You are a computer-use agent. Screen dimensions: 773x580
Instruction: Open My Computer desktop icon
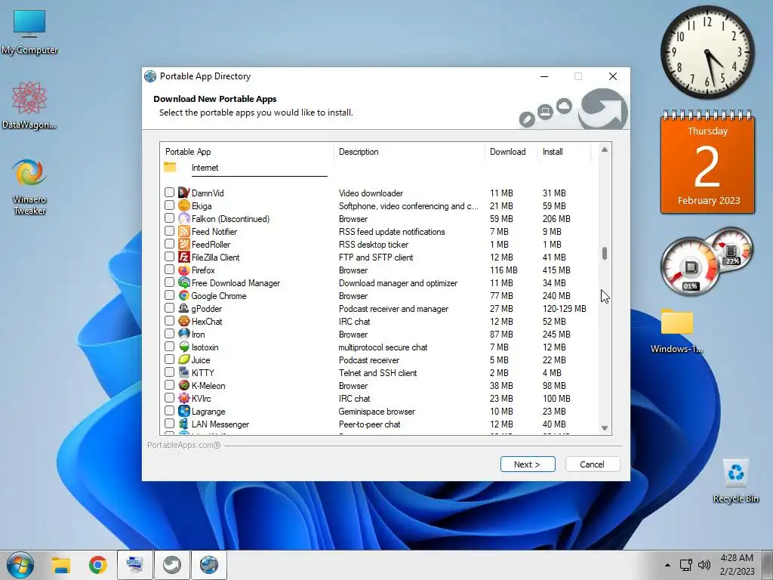pos(29,31)
